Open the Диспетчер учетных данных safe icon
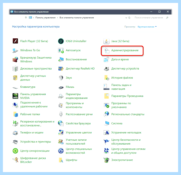The width and height of the screenshot is (181, 175). (15, 78)
